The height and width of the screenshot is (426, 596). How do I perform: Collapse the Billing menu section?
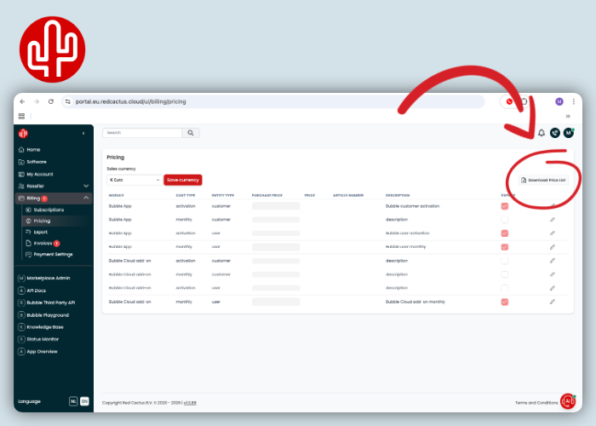[x=86, y=198]
